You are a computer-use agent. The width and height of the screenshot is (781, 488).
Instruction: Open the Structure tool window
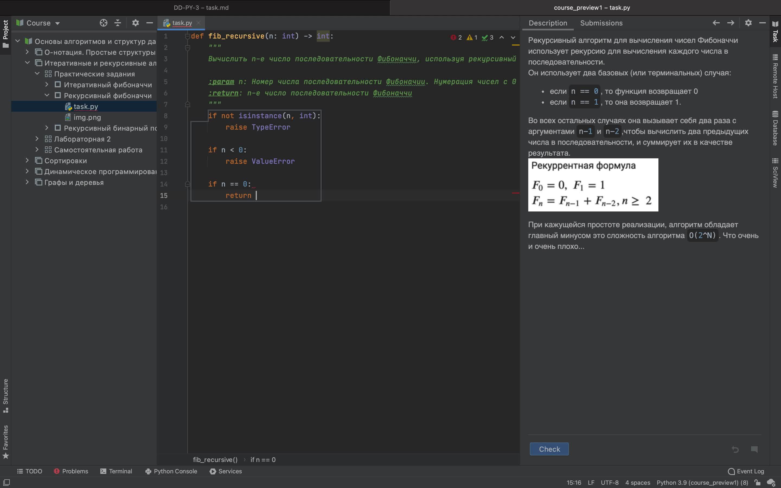pyautogui.click(x=5, y=396)
